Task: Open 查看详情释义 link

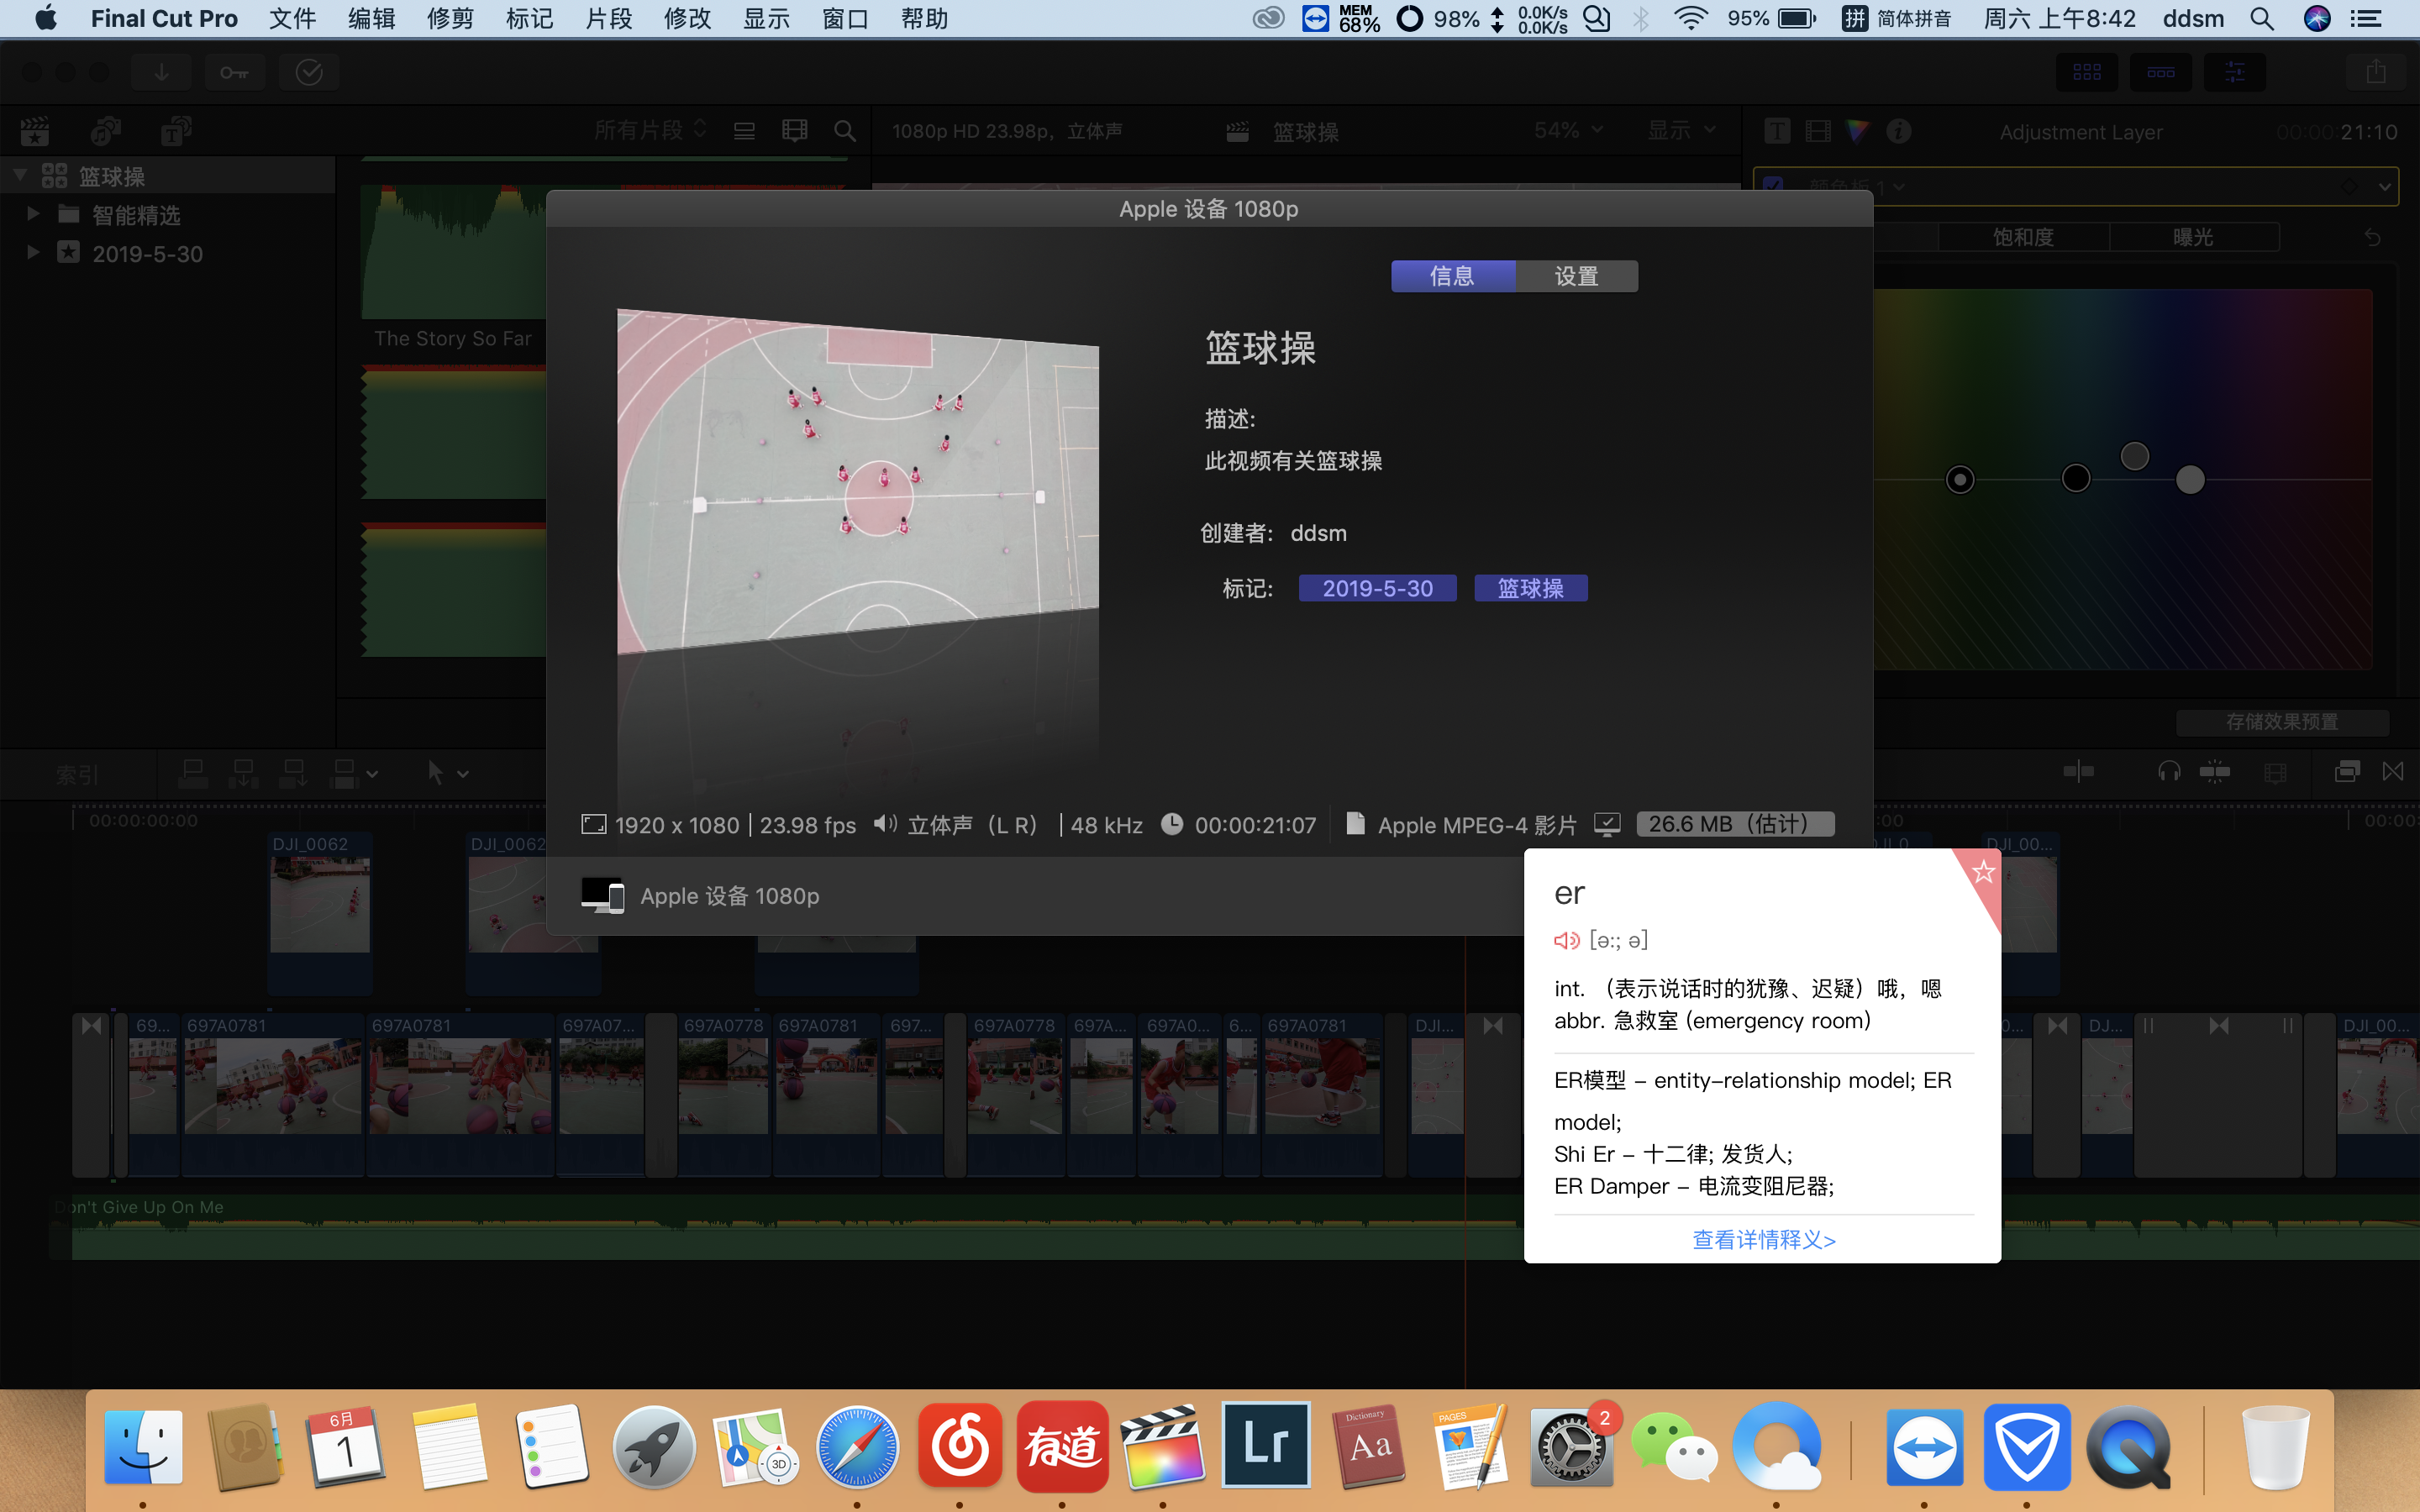Action: pyautogui.click(x=1763, y=1240)
